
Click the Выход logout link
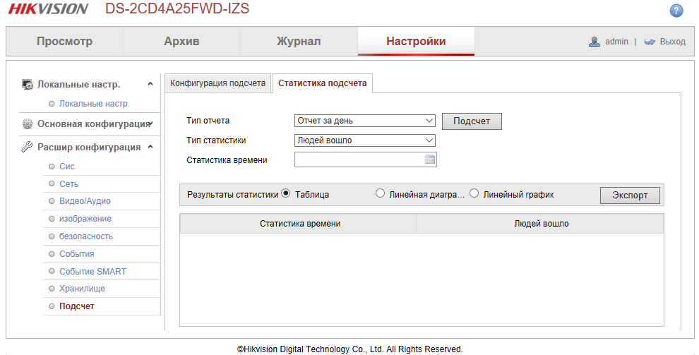tap(672, 42)
